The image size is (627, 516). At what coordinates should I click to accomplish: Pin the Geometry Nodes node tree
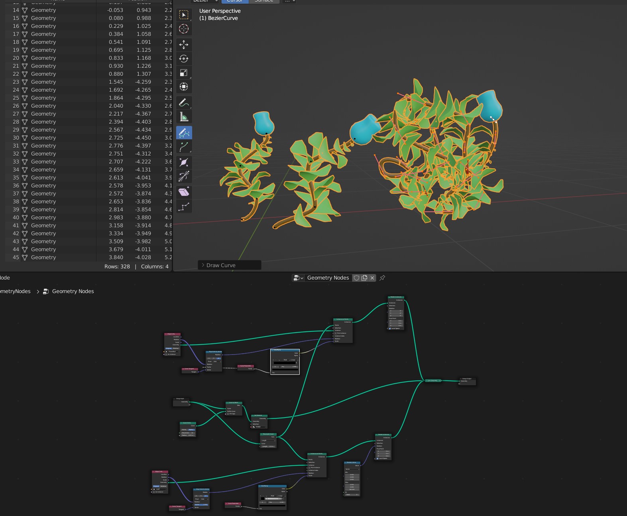point(382,278)
